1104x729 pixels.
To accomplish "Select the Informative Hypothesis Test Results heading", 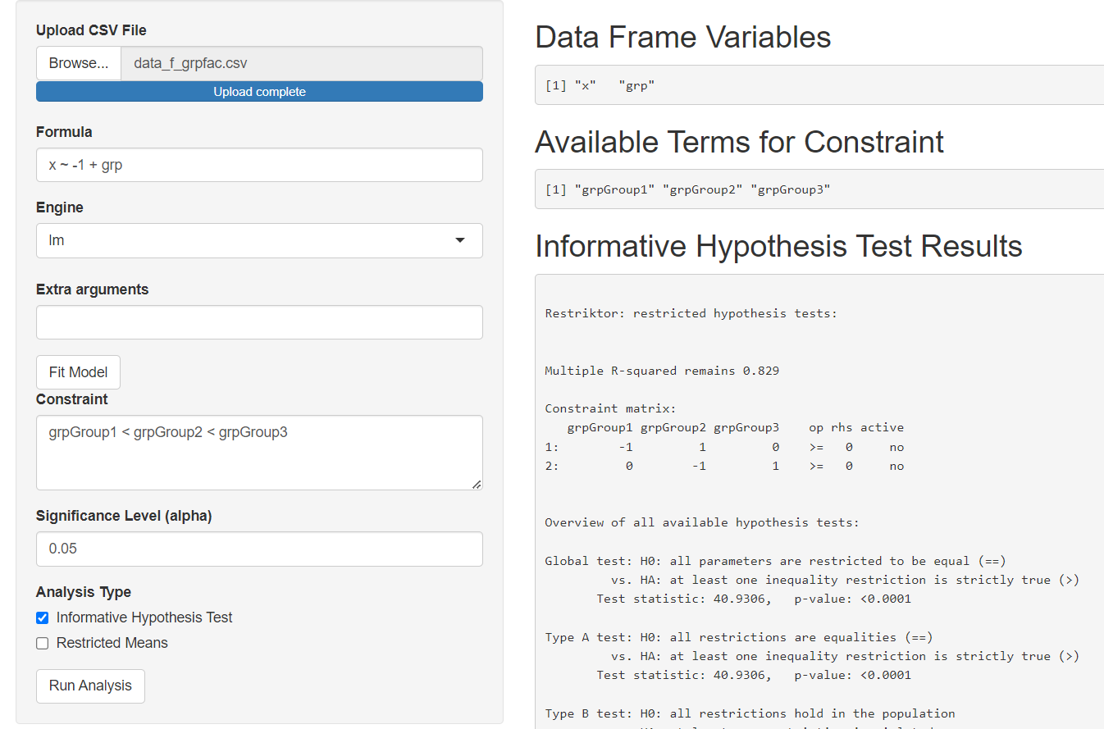I will point(778,246).
